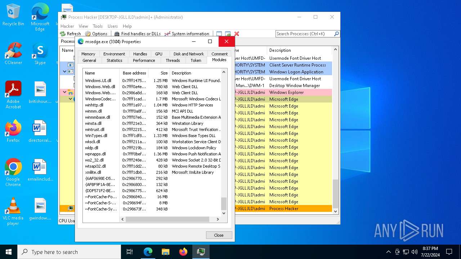Viewport: 461px width, 259px height.
Task: Show hidden tray icons with the chevron
Action: pyautogui.click(x=388, y=252)
